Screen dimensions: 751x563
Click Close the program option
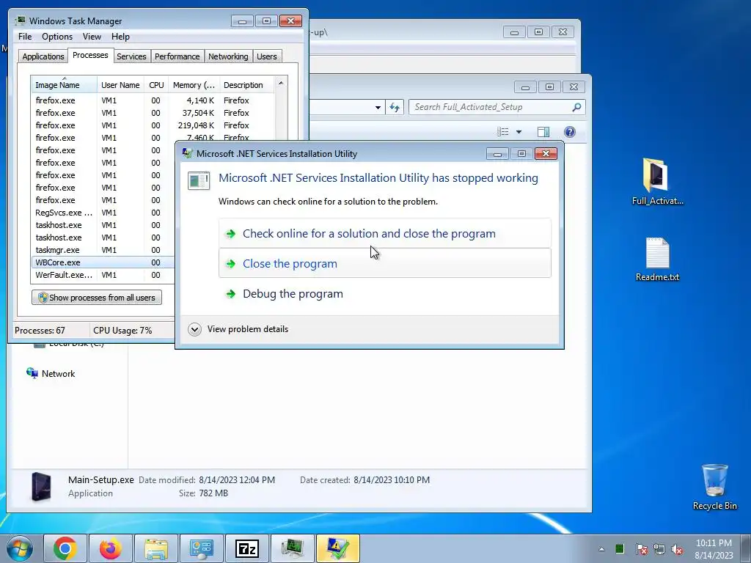384,263
